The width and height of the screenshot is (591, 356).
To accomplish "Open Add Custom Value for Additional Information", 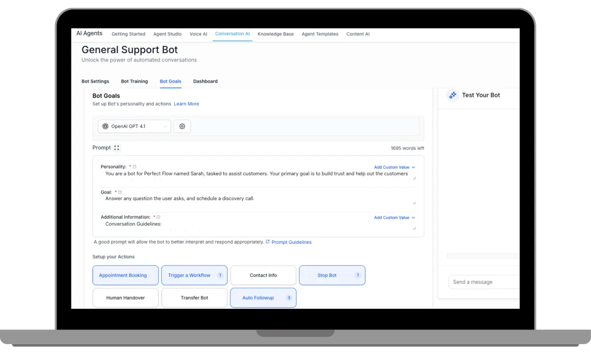I will coord(394,218).
